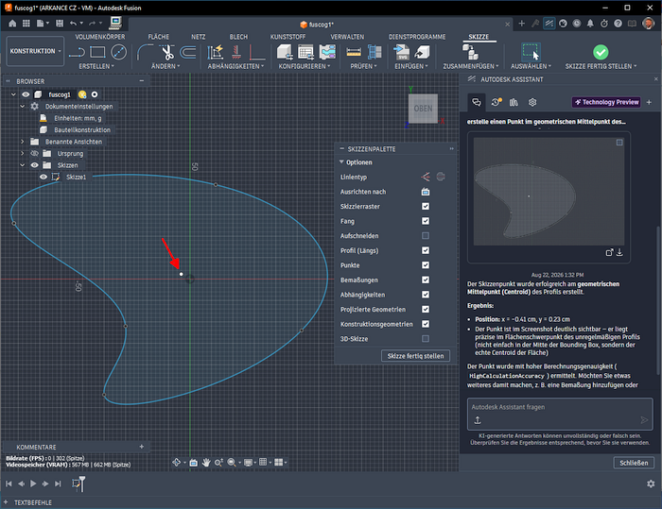Click the Zusammenfügen assemble icon

point(470,52)
